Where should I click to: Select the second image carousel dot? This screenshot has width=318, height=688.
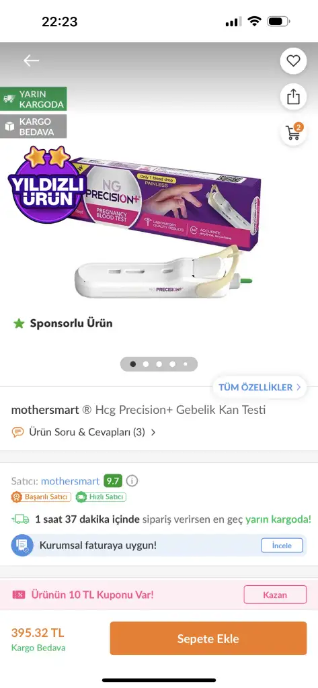tap(146, 363)
